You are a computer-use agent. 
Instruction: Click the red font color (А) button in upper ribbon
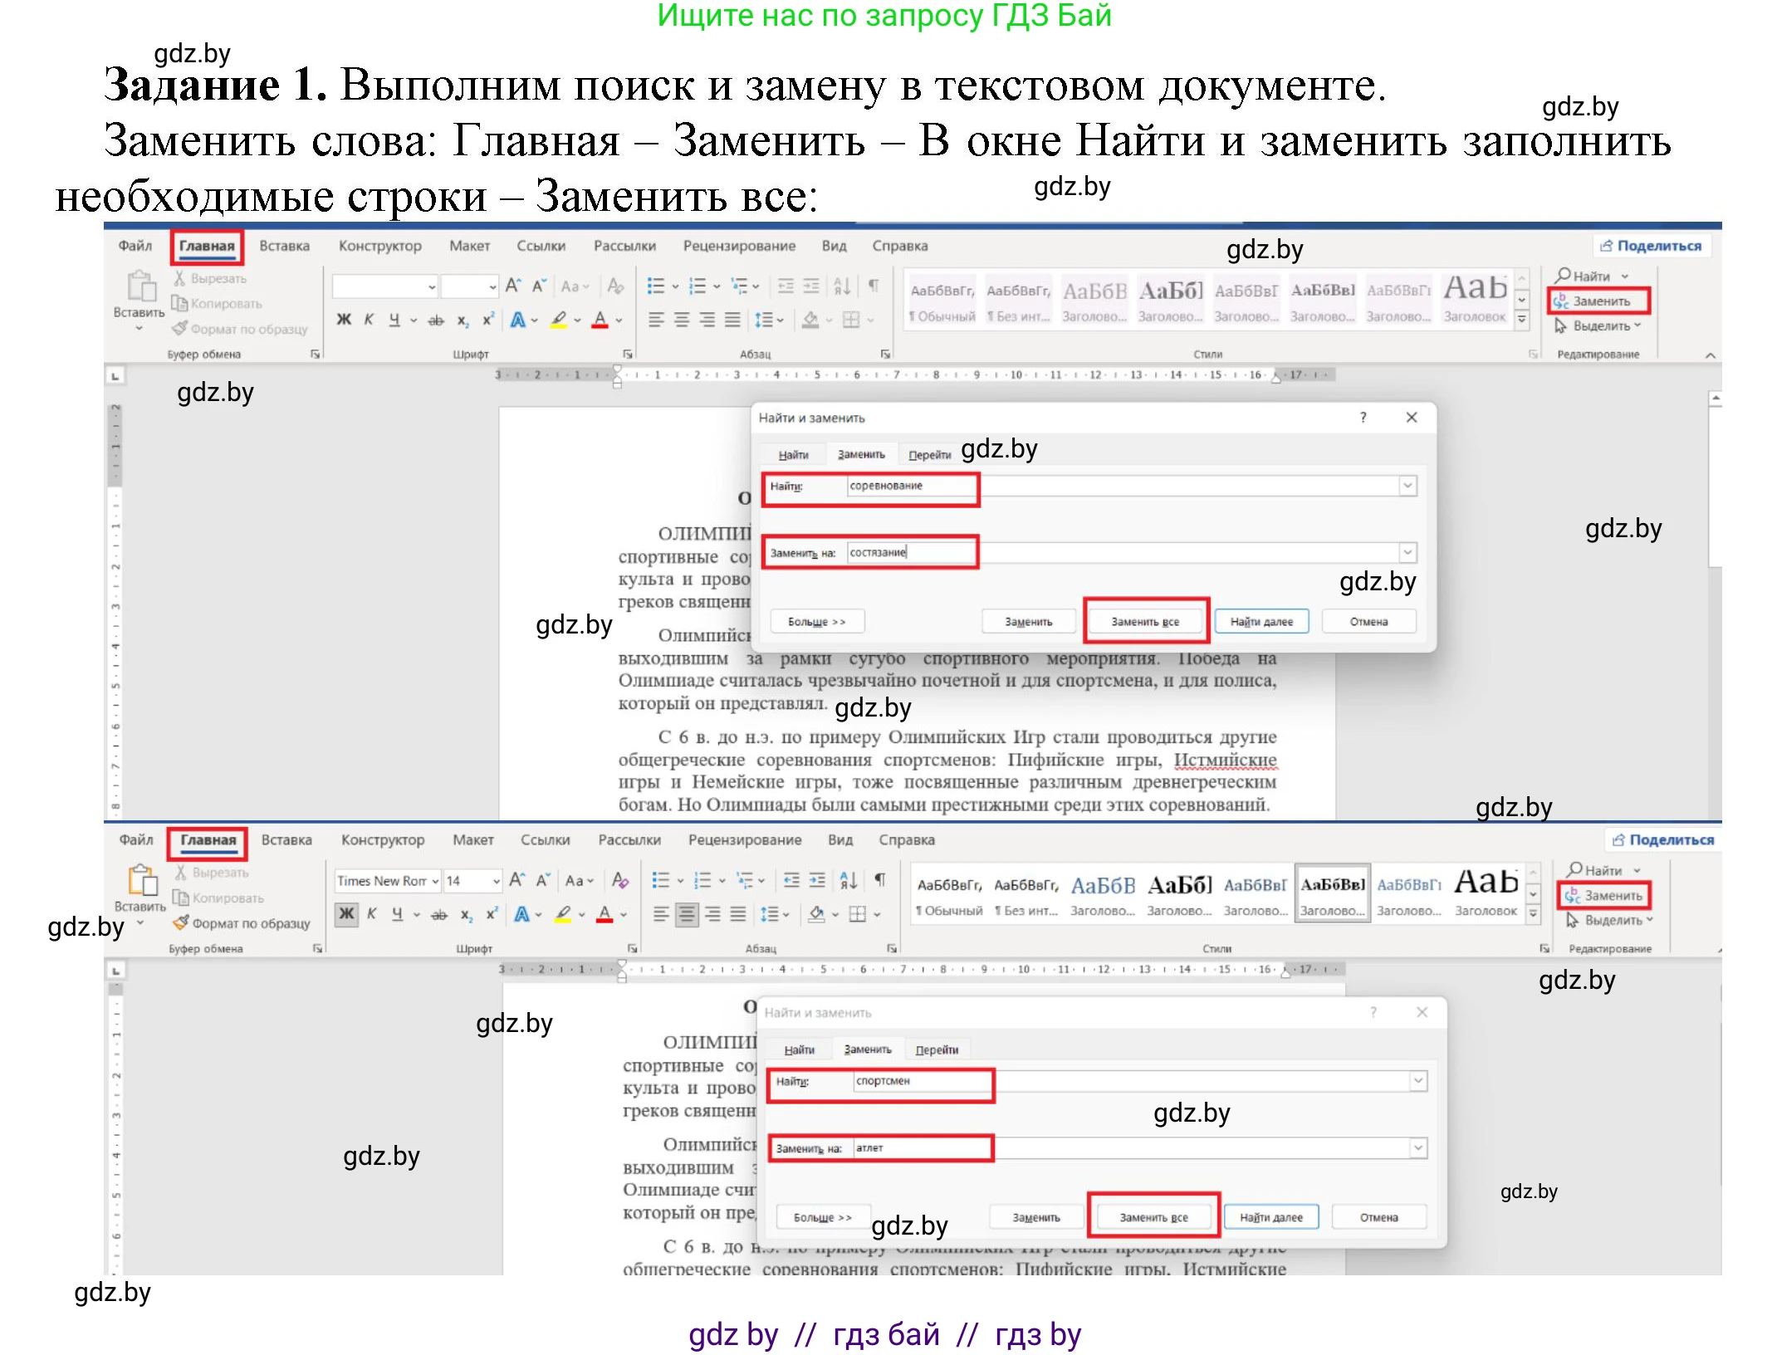[600, 320]
